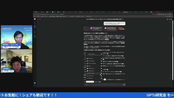The image size is (174, 98).
Task: Go back with the chat header arrow
Action: point(38,19)
